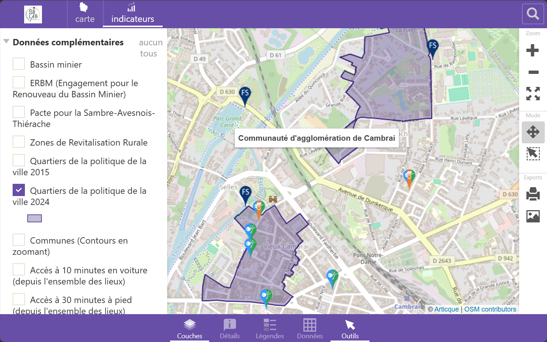This screenshot has height=342, width=547.
Task: Enable Pacte pour la Sambre-Avesnois-Thiérache
Action: tap(19, 112)
